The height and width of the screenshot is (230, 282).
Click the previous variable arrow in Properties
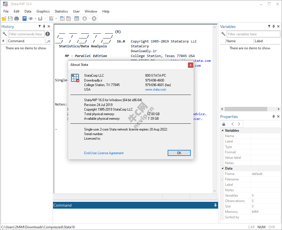(233, 124)
